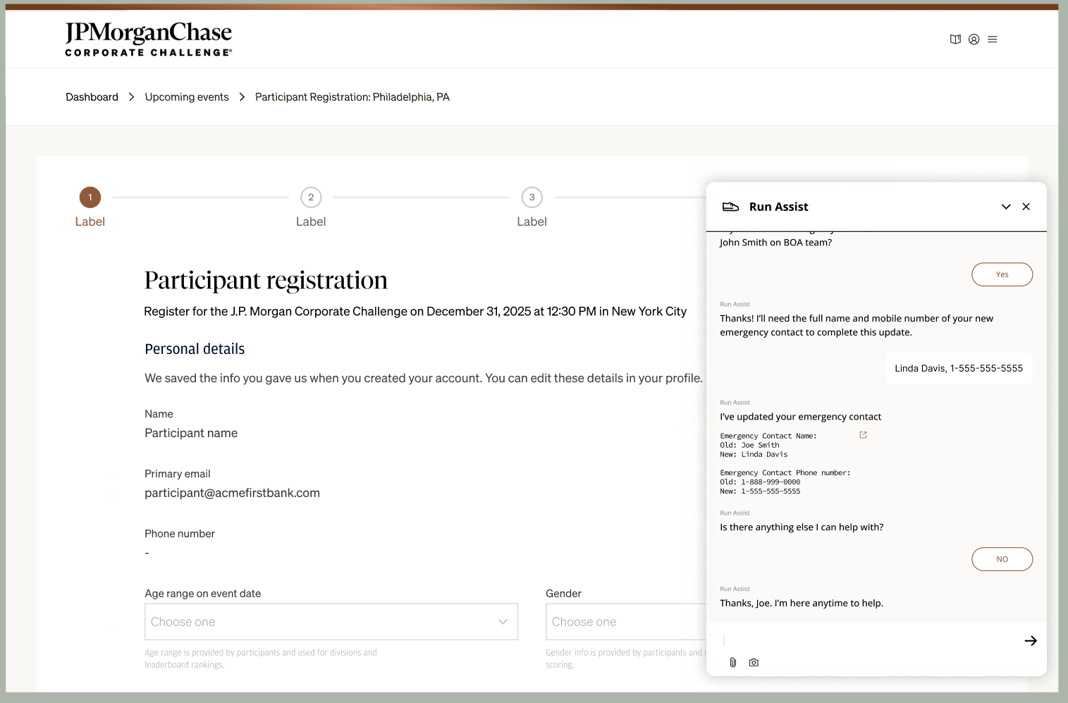Click the chevron arrow in Age range dropdown

coord(503,622)
